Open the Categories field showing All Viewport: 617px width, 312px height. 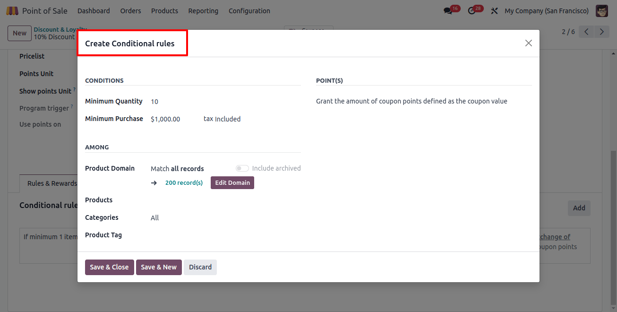(226, 218)
